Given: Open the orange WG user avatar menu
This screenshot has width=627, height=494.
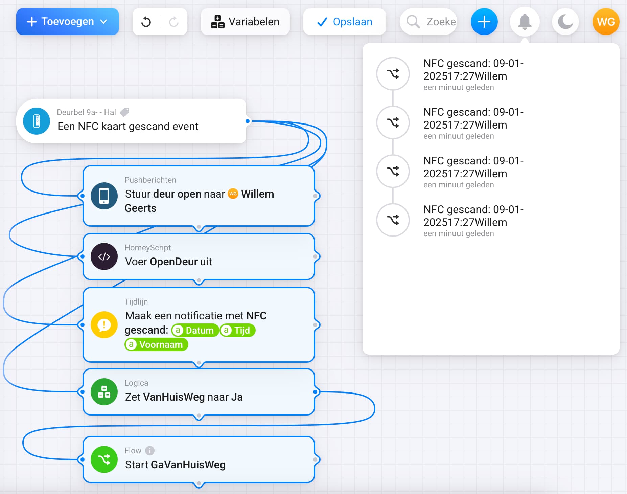Looking at the screenshot, I should click(x=606, y=22).
